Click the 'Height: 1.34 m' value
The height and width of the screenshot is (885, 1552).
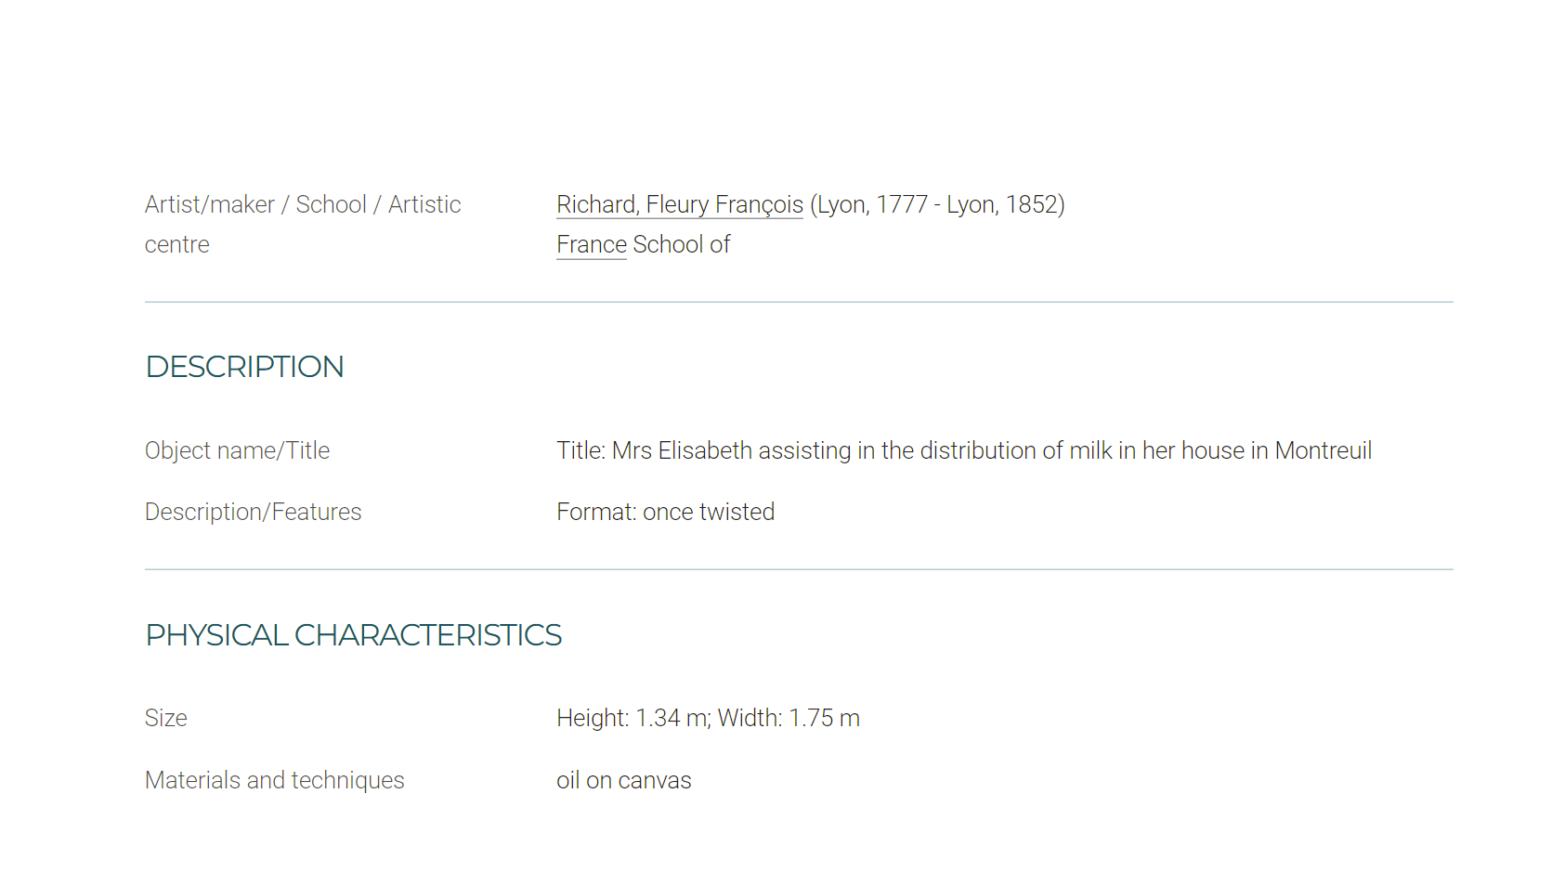[633, 718]
